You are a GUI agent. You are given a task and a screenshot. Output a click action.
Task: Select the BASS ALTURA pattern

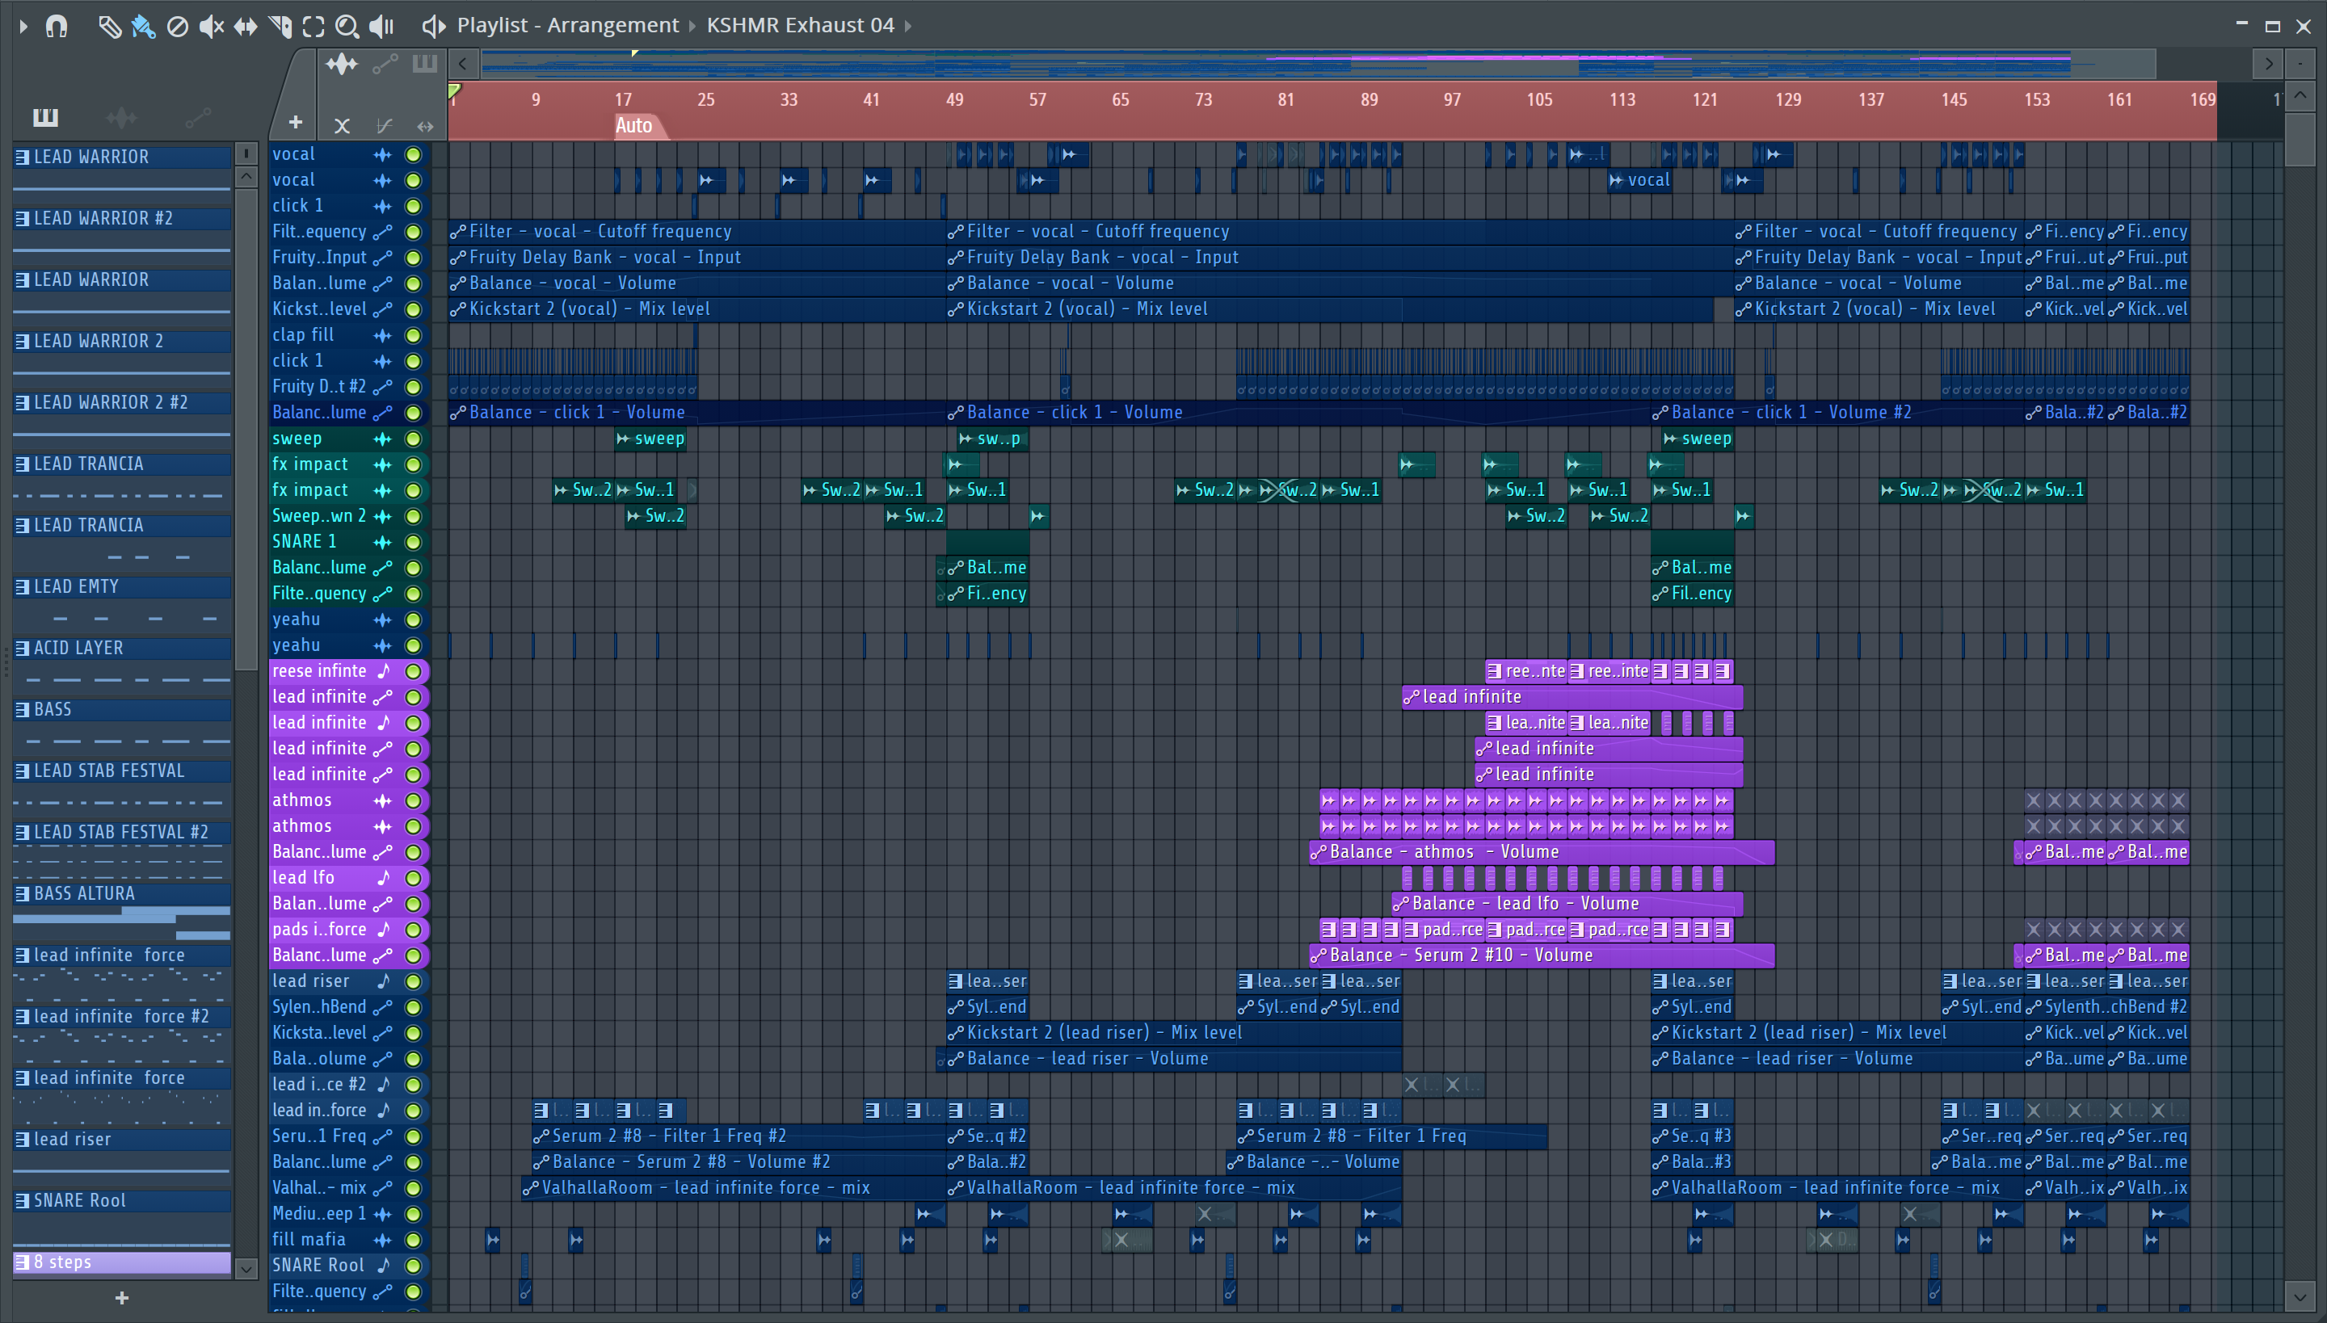coord(122,894)
